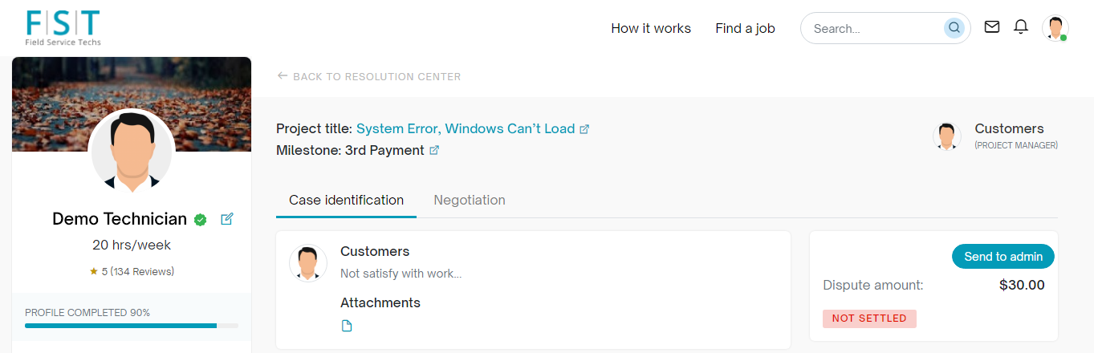
Task: Open the messages envelope icon
Action: (992, 27)
